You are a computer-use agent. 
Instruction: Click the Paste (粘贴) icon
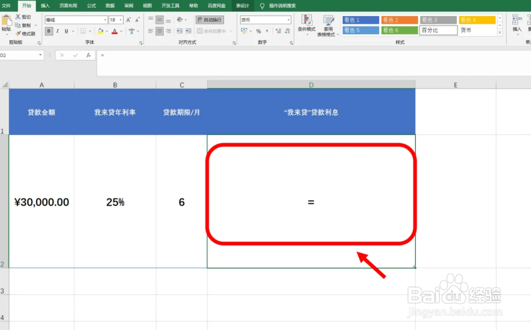pos(6,21)
